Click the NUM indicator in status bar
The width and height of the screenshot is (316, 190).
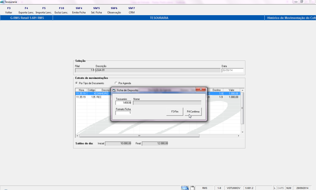coord(289,188)
